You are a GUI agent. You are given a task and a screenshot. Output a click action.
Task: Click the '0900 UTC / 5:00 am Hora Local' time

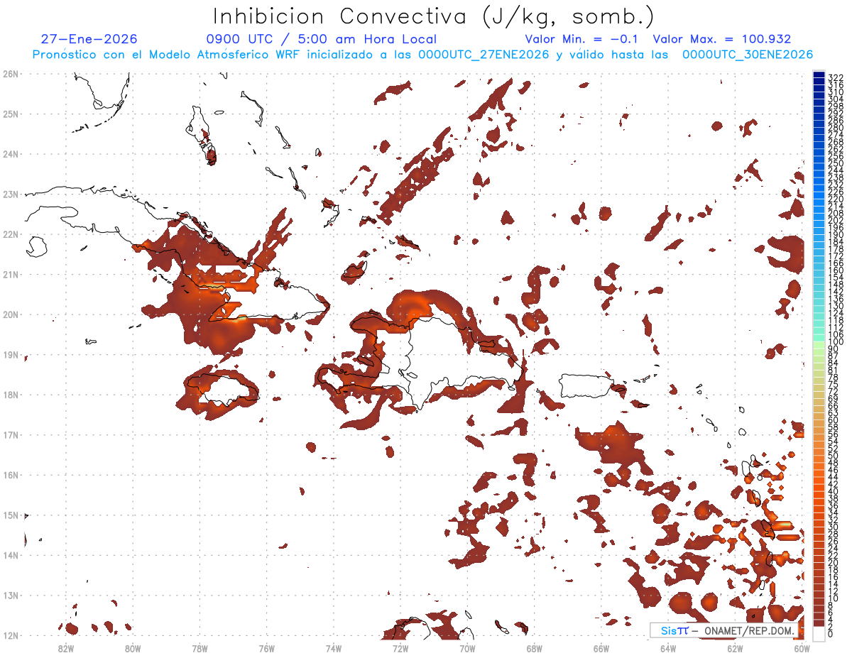(321, 40)
